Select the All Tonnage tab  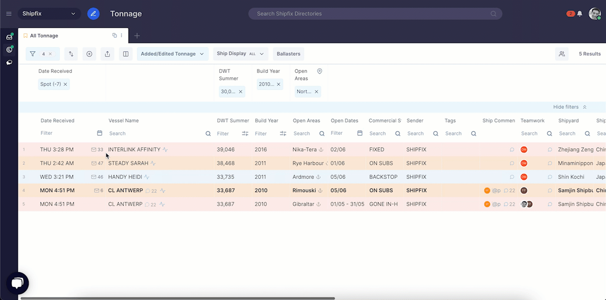point(44,36)
